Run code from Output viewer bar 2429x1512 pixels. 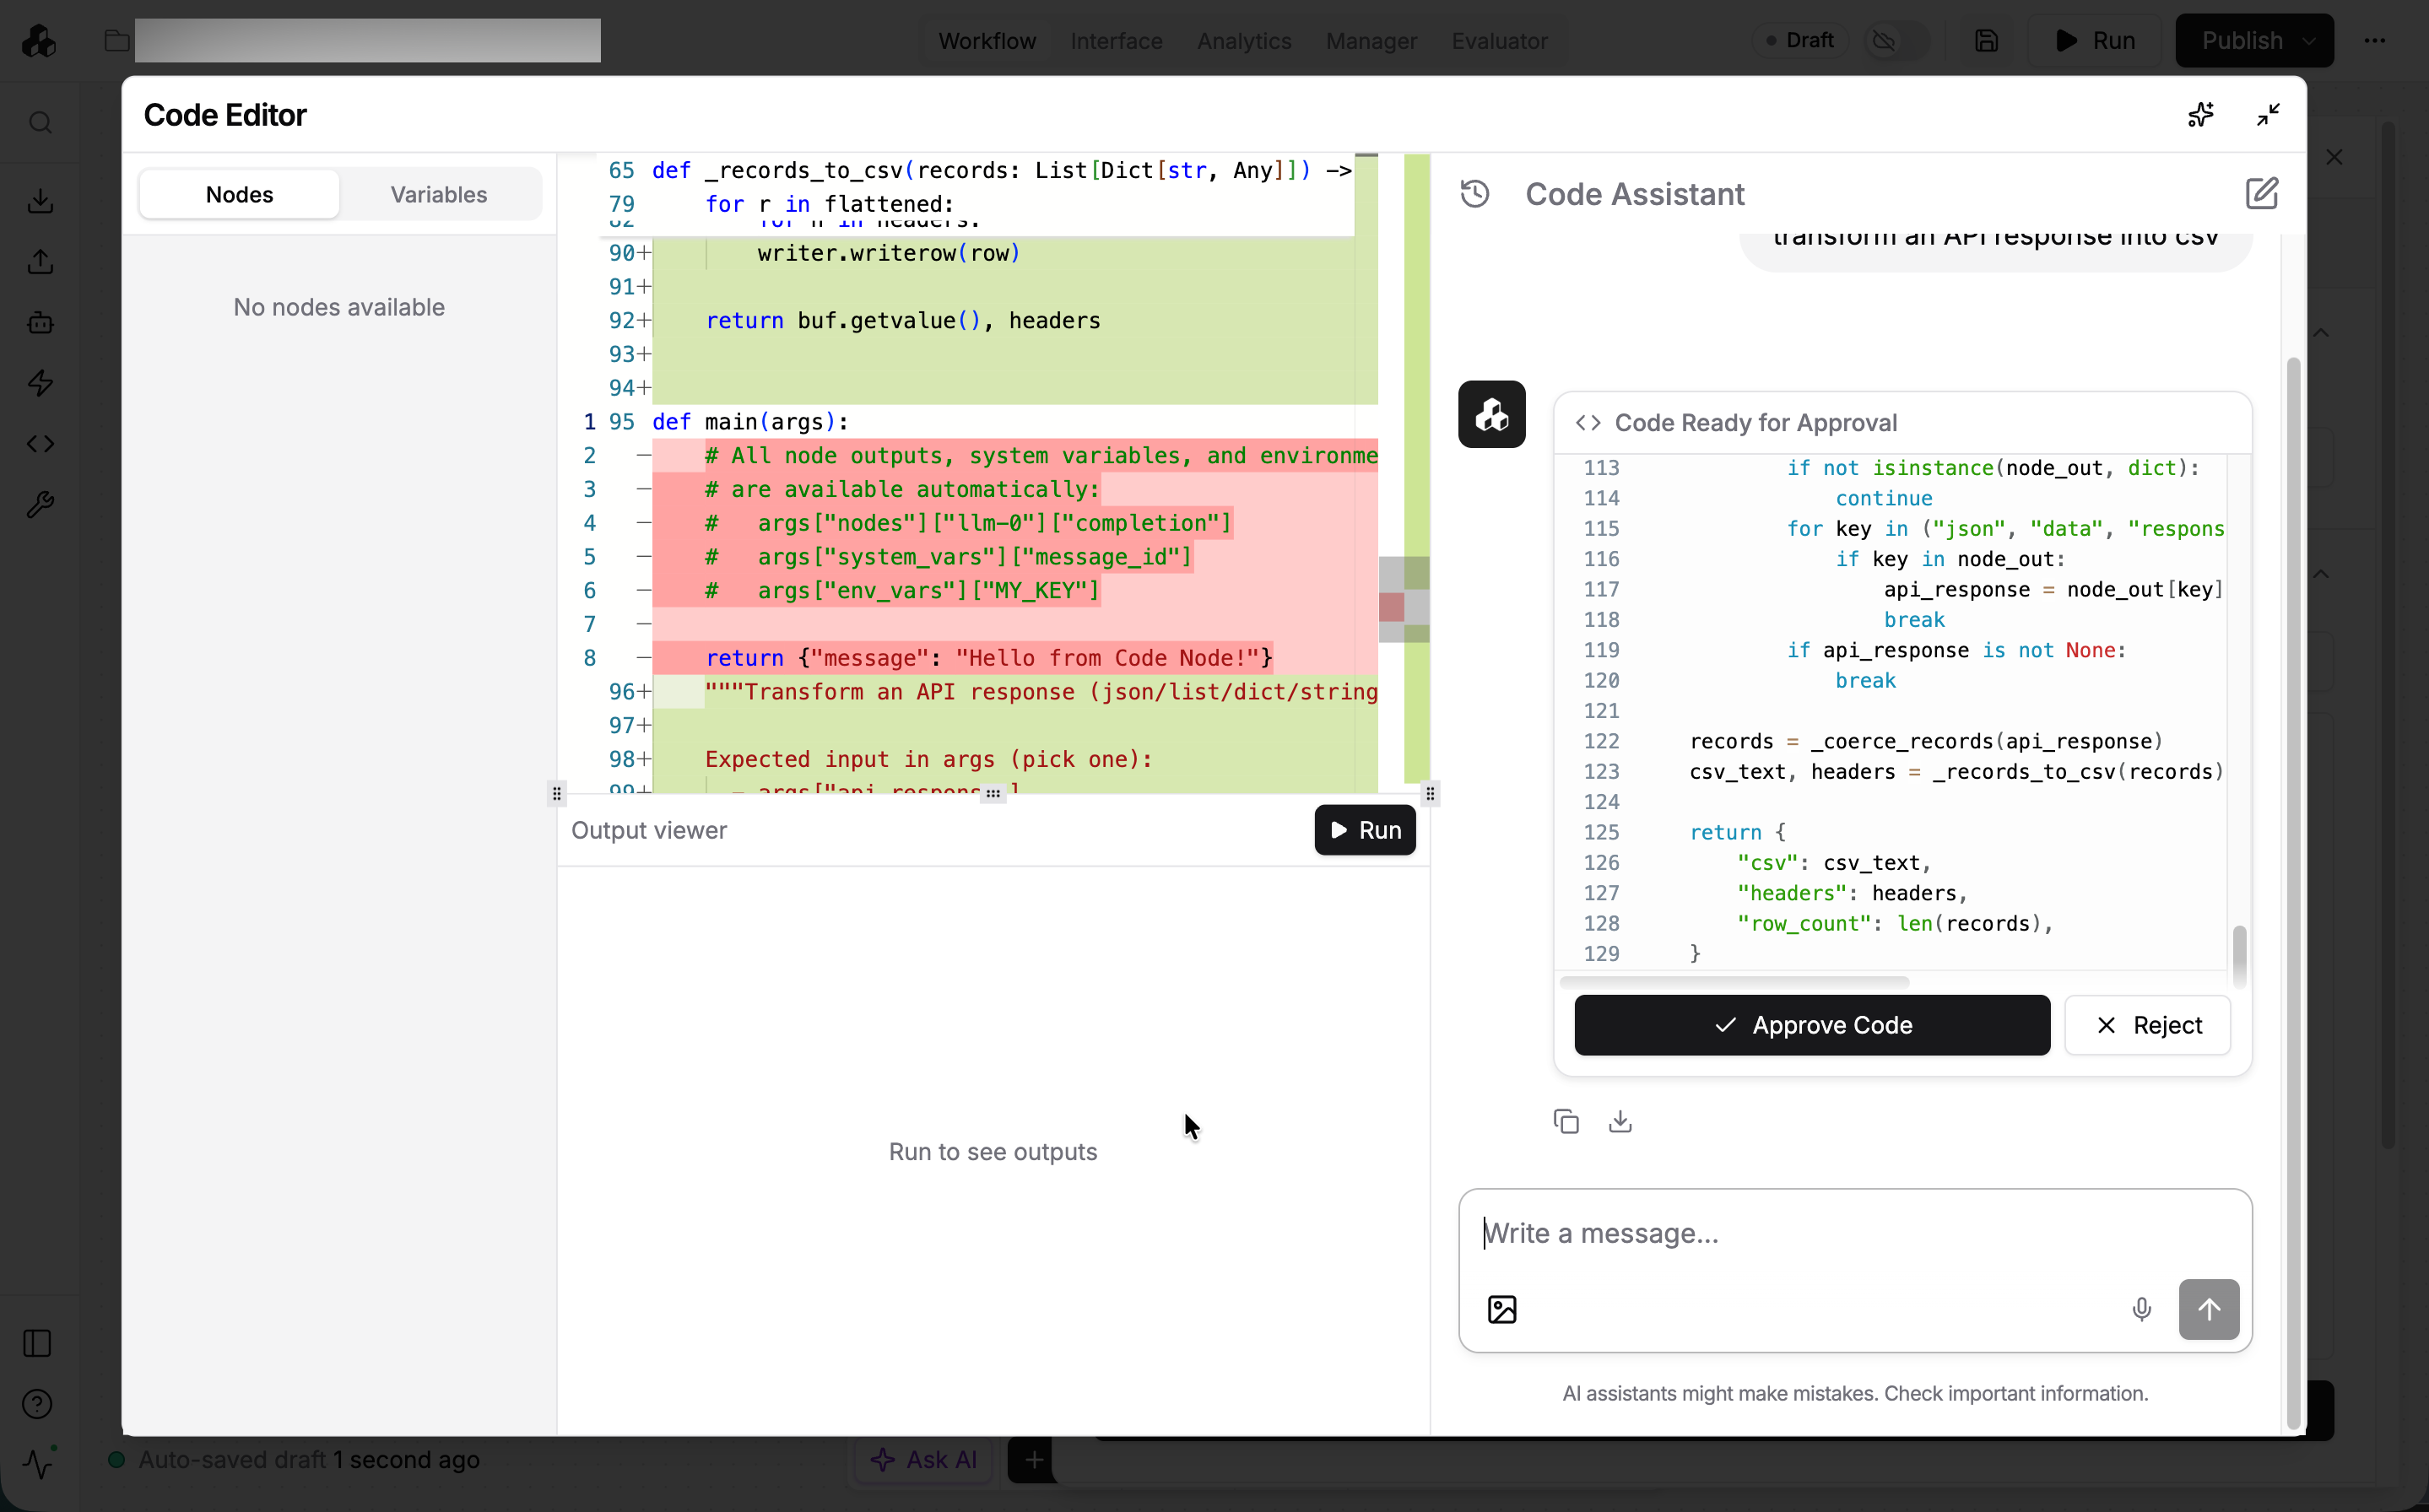[x=1364, y=830]
